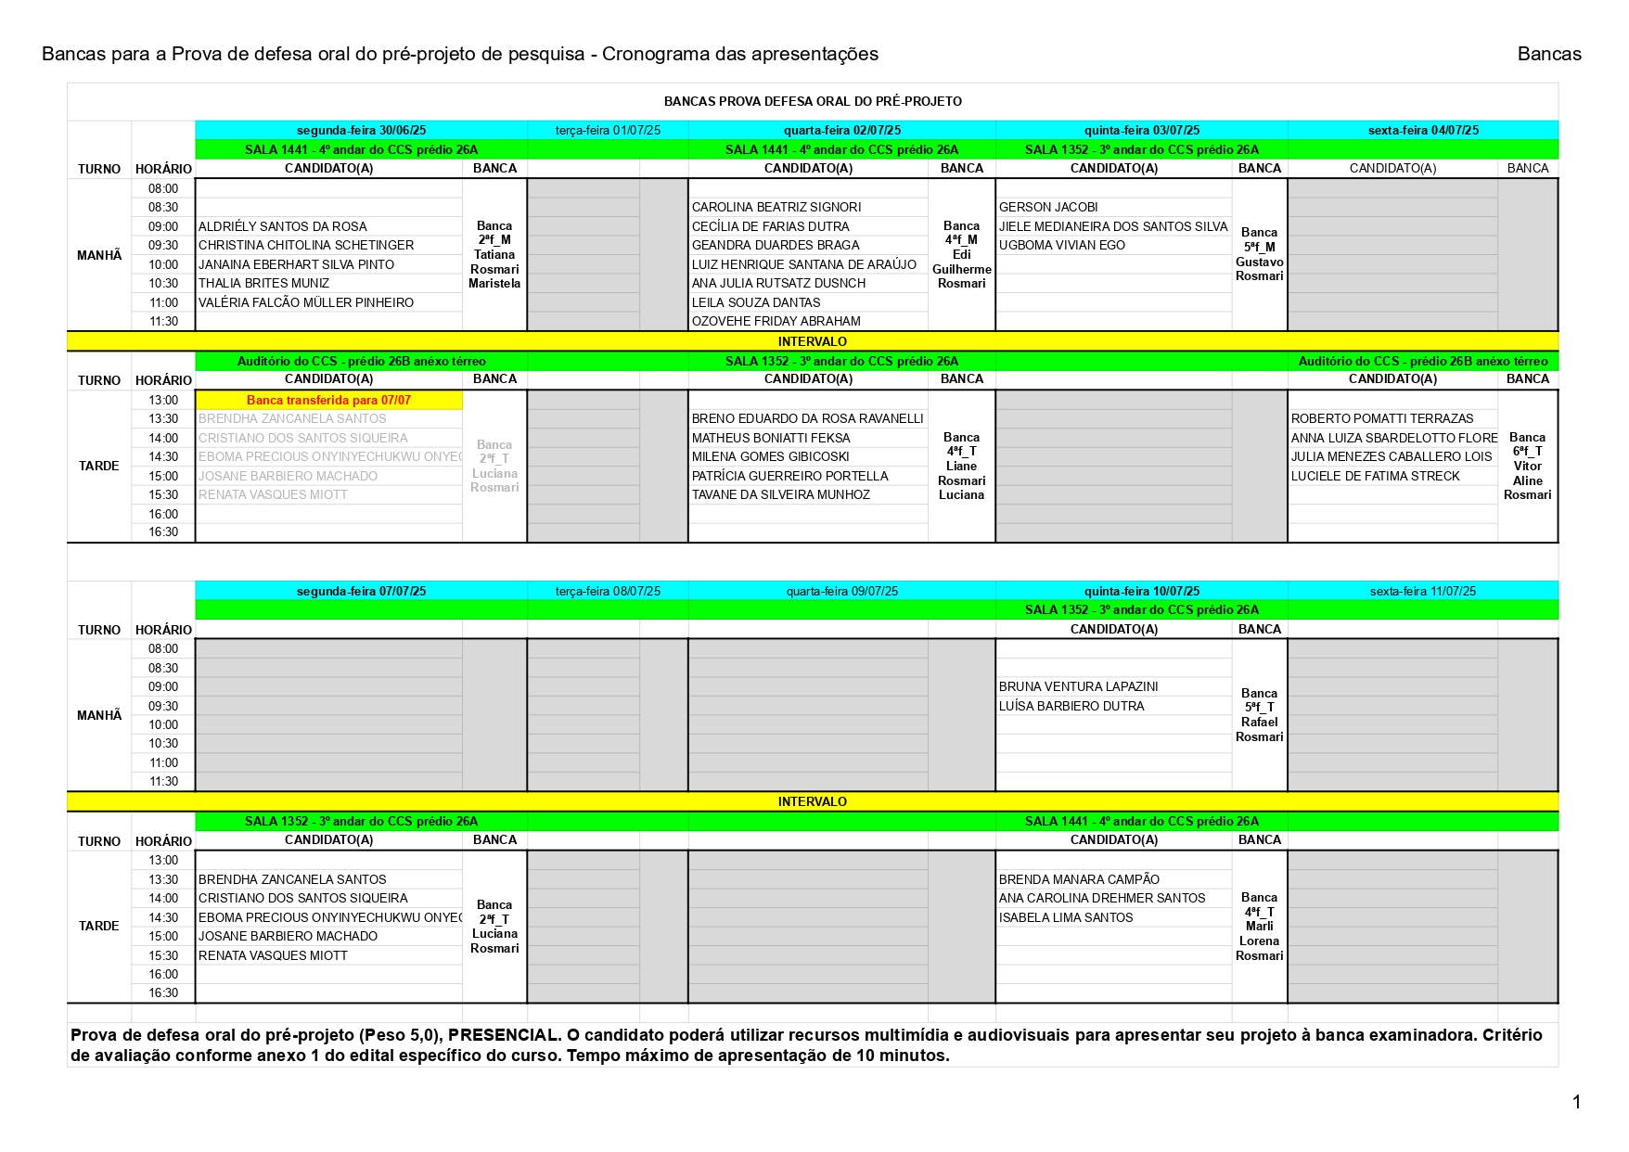Click the 'Banca 6ªf_T Vitor Aline Rosmari' cell
The width and height of the screenshot is (1629, 1152).
1527,466
